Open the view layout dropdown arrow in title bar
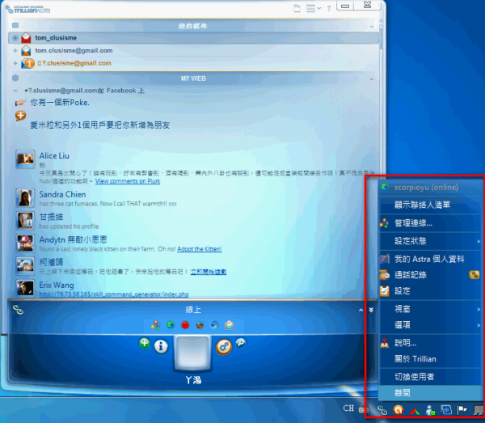The height and width of the screenshot is (423, 485). pos(319,8)
